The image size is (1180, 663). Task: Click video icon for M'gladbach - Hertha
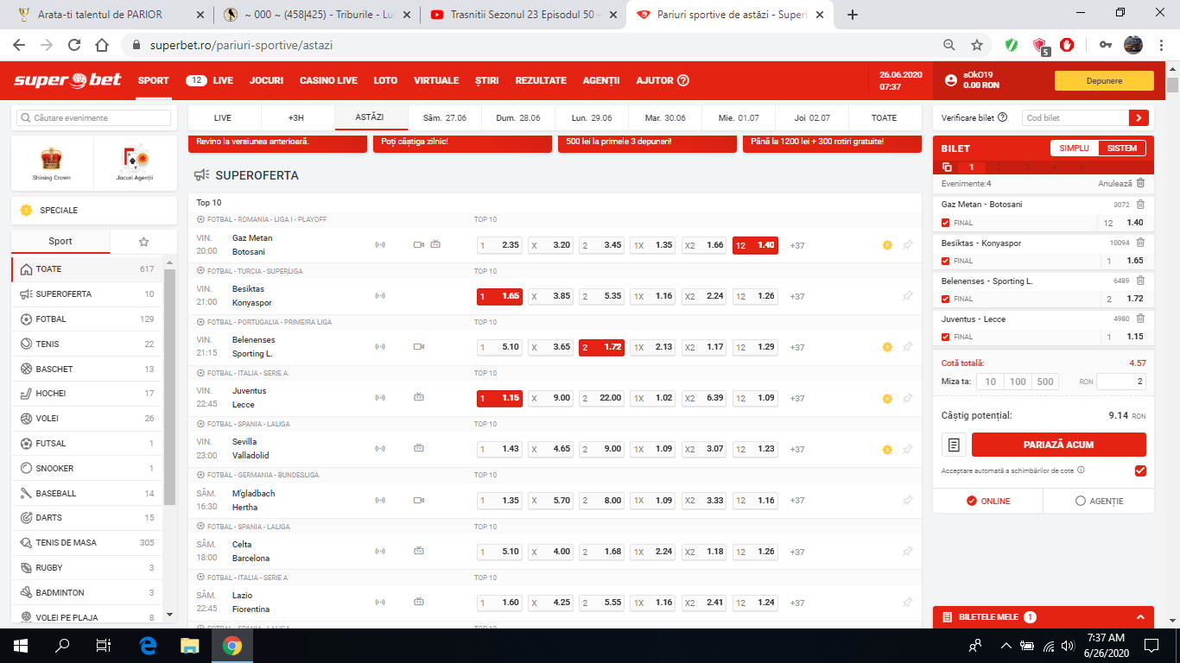419,500
